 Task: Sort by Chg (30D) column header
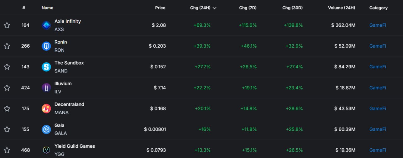point(292,8)
